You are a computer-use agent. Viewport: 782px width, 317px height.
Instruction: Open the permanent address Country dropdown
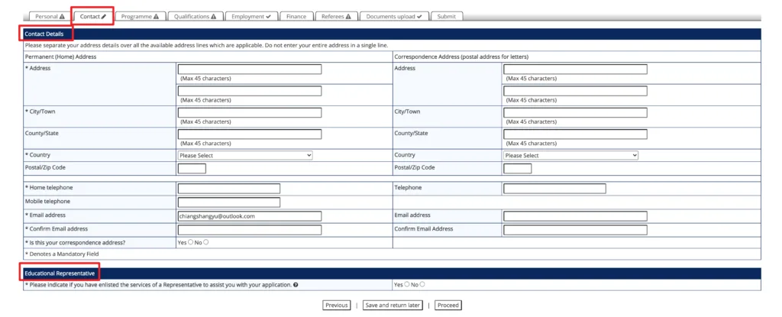tap(245, 155)
